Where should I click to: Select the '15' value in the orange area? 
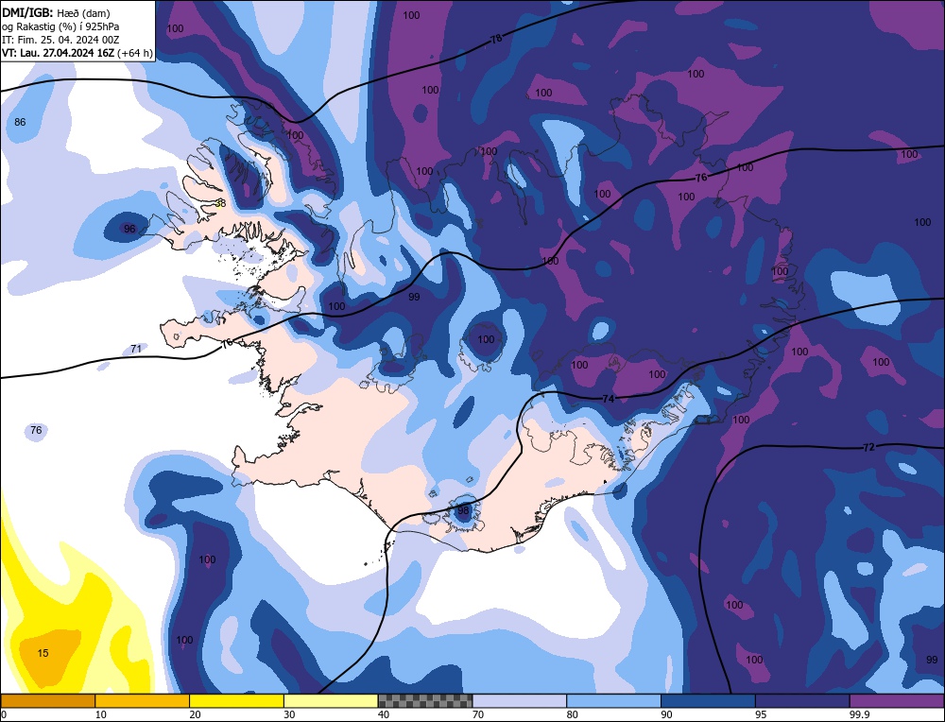pyautogui.click(x=43, y=653)
